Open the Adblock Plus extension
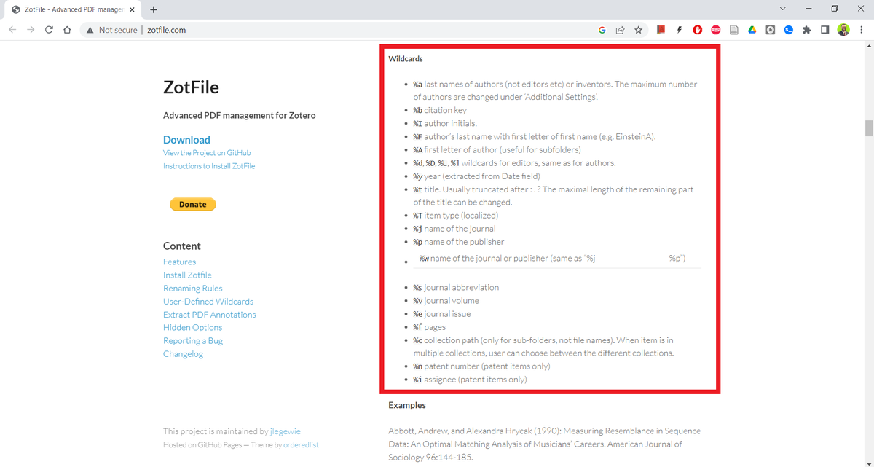Screen dimensions: 874x467 [x=715, y=30]
